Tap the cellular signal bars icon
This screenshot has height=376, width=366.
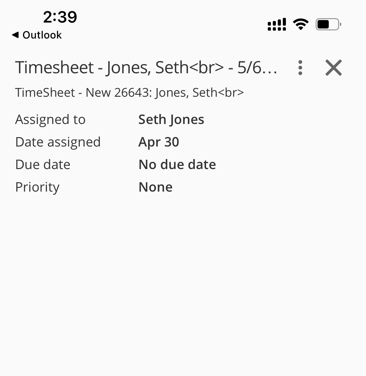click(x=277, y=24)
